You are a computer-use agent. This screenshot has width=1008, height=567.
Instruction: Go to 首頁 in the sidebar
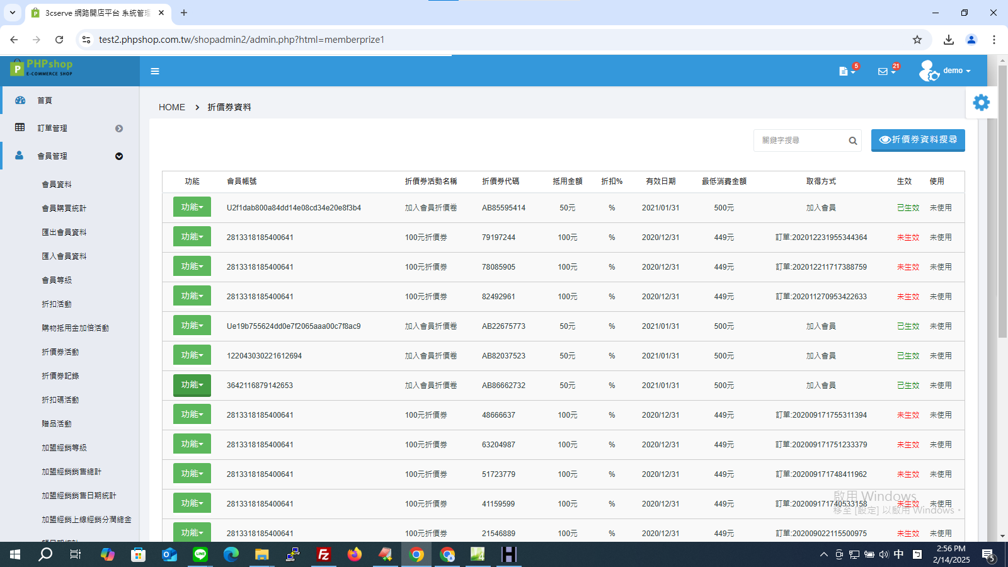click(45, 100)
